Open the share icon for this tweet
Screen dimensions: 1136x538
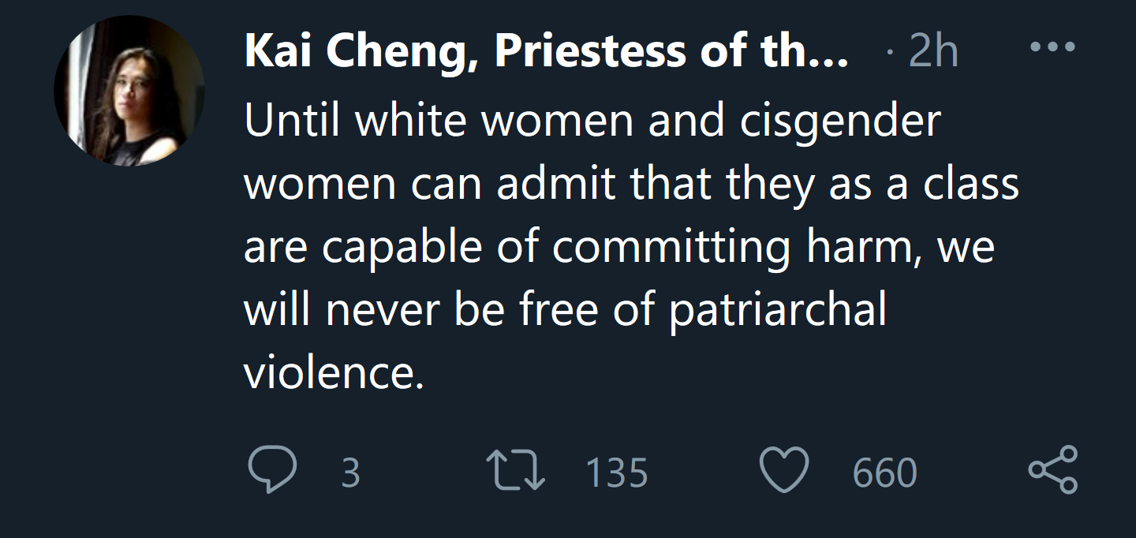click(1052, 470)
